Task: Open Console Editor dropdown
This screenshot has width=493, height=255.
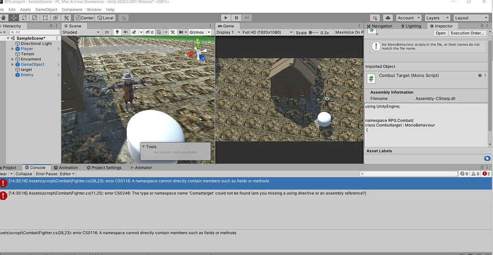Action: pos(67,174)
